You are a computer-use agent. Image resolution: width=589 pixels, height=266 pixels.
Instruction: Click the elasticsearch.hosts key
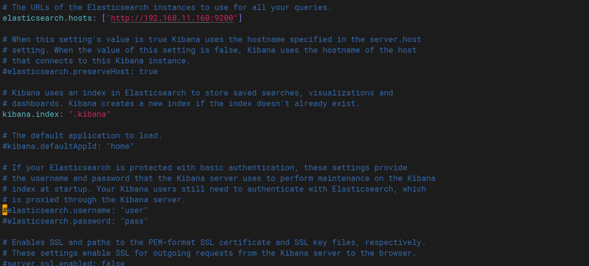click(47, 18)
